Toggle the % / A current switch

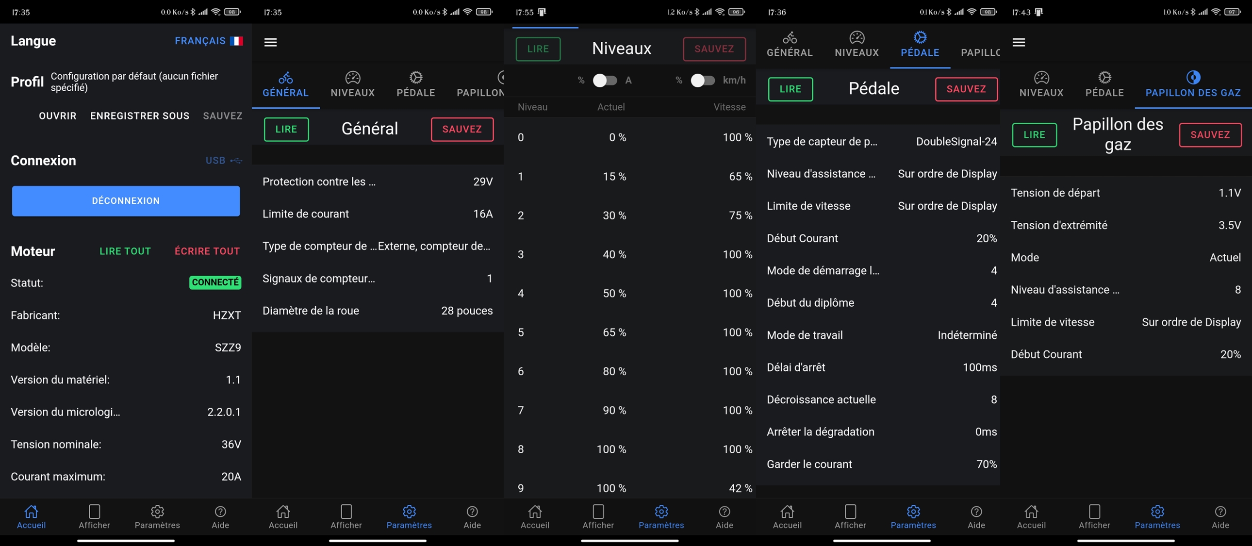point(605,80)
